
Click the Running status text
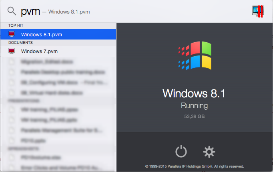point(194,105)
